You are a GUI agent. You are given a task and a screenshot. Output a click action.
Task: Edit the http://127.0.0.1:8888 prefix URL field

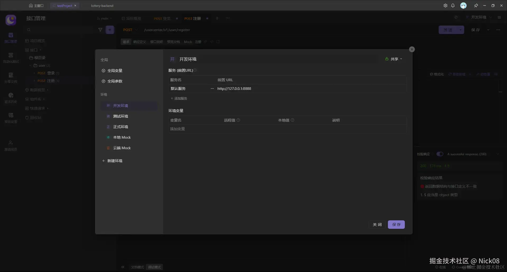click(x=311, y=89)
